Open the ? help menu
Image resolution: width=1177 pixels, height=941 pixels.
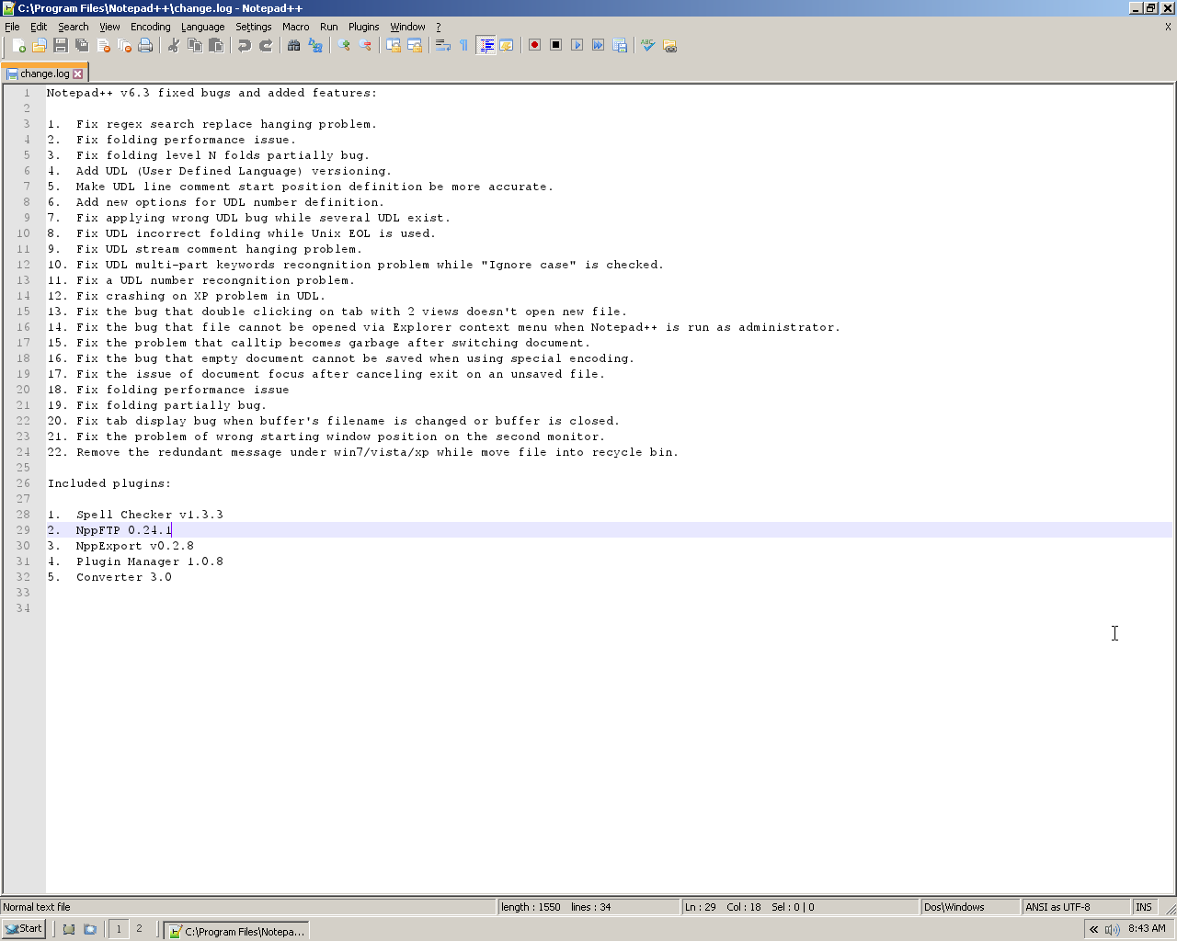point(439,27)
